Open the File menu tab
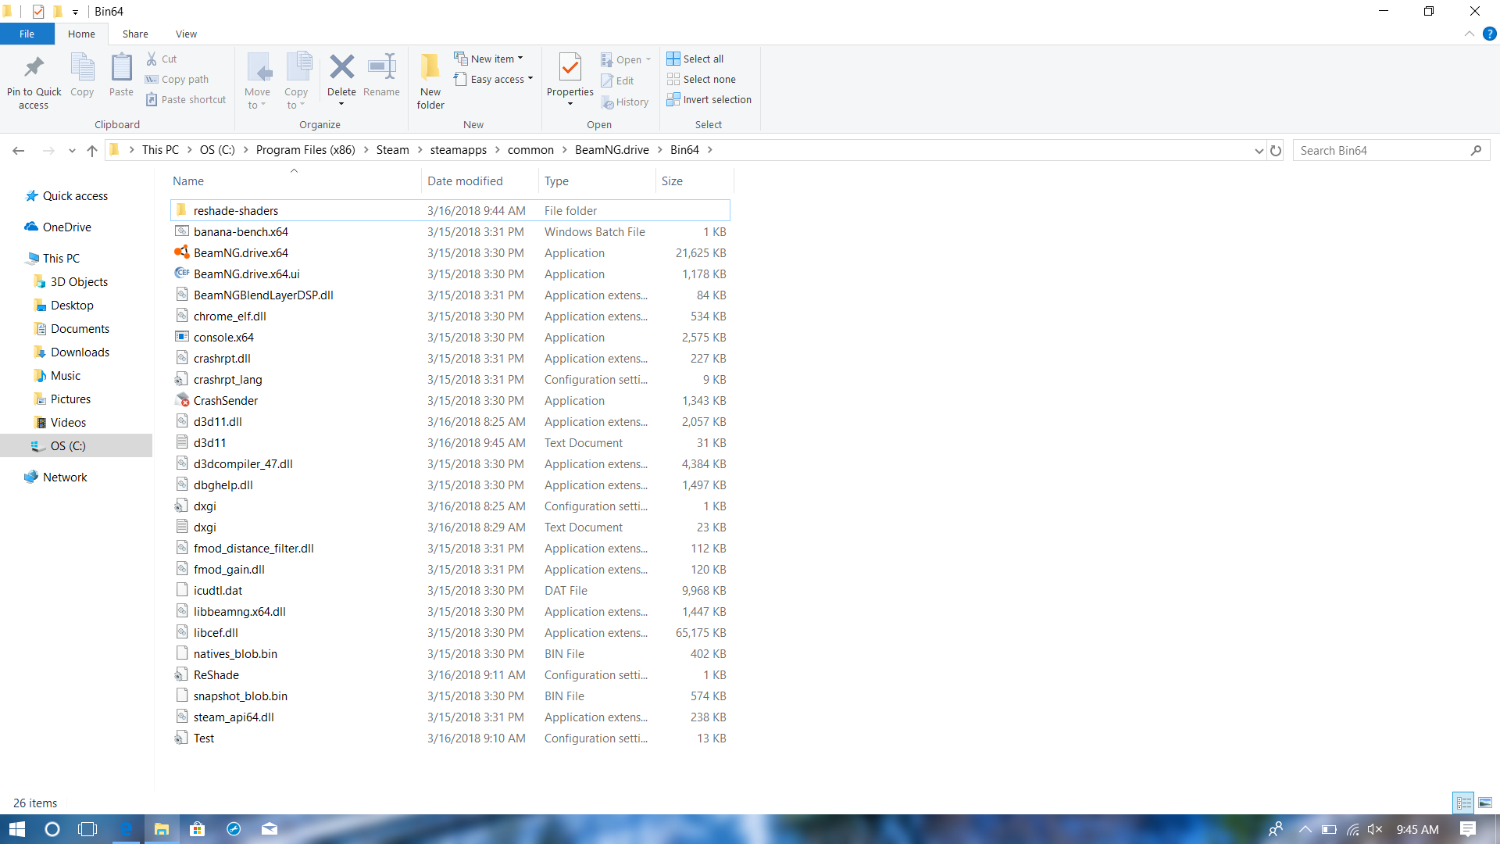1500x844 pixels. coord(27,34)
